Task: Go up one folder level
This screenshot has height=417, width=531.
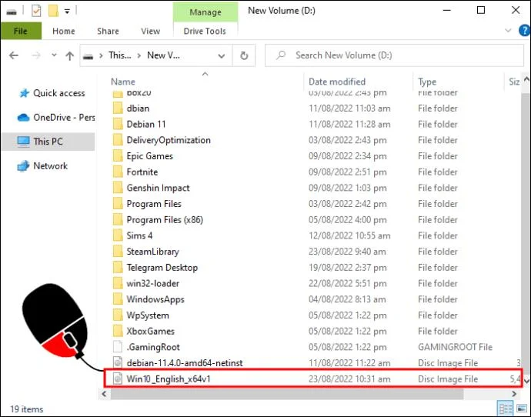Action: coord(70,55)
